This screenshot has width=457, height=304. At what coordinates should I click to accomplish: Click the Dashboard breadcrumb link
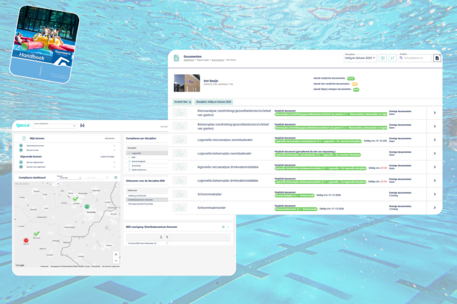click(x=189, y=60)
